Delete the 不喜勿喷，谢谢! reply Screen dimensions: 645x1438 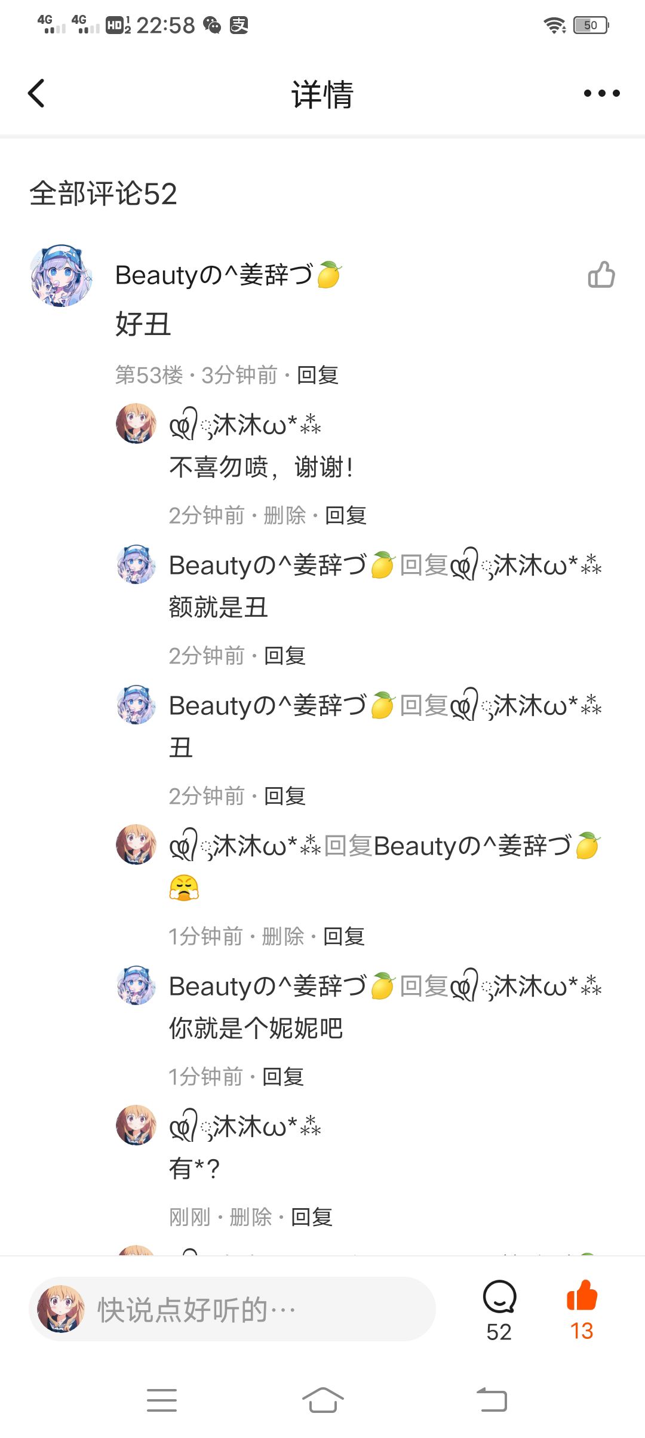pyautogui.click(x=284, y=515)
